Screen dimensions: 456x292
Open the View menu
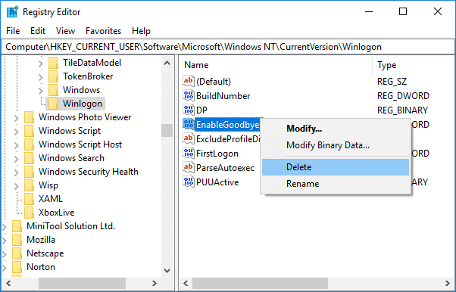point(65,31)
